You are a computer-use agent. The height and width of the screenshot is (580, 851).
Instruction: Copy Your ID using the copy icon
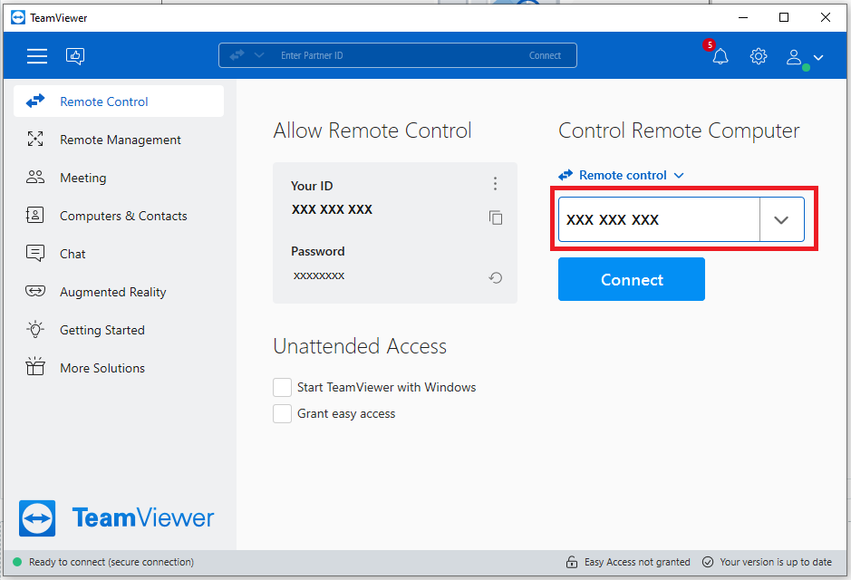(x=495, y=217)
